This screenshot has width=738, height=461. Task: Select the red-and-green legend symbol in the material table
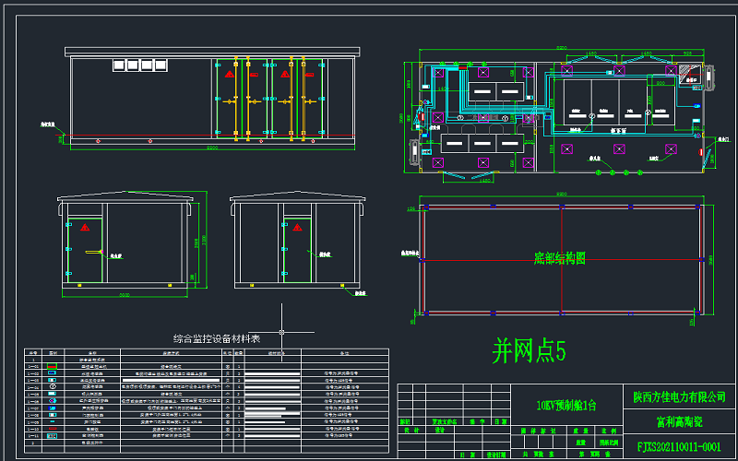click(52, 366)
